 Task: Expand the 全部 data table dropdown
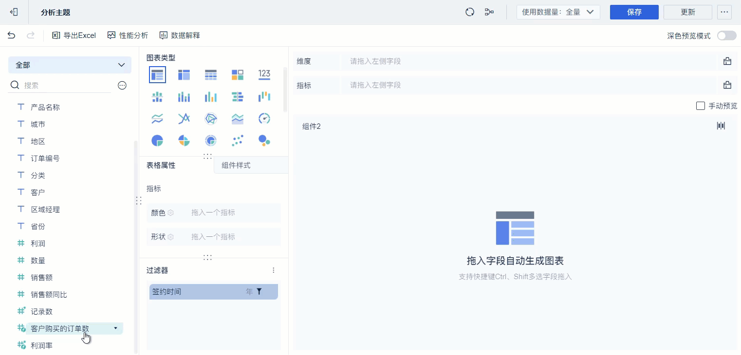(x=70, y=65)
